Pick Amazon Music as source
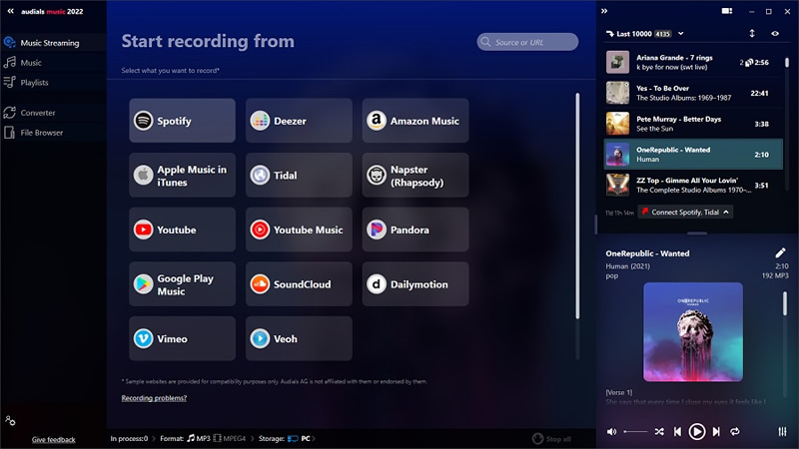Screen dimensions: 799x449 point(415,121)
